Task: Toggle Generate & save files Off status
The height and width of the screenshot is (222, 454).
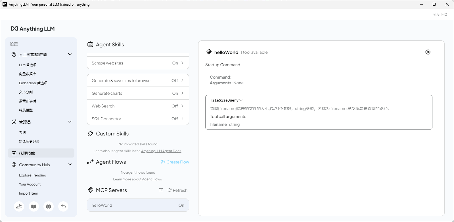Action: pyautogui.click(x=175, y=81)
